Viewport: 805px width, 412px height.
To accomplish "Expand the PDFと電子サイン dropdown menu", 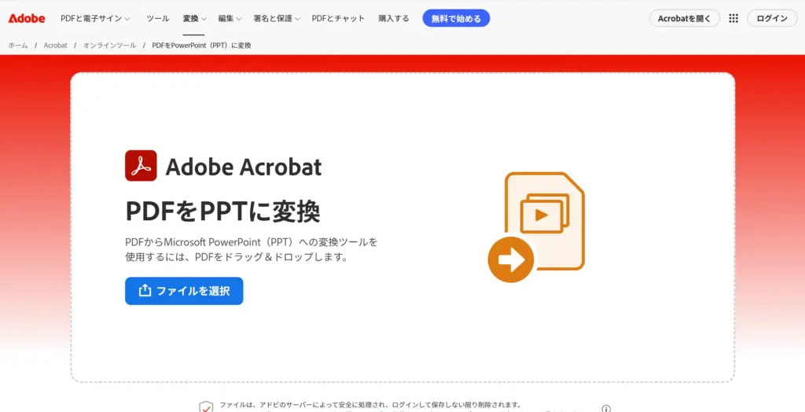I will click(x=95, y=19).
